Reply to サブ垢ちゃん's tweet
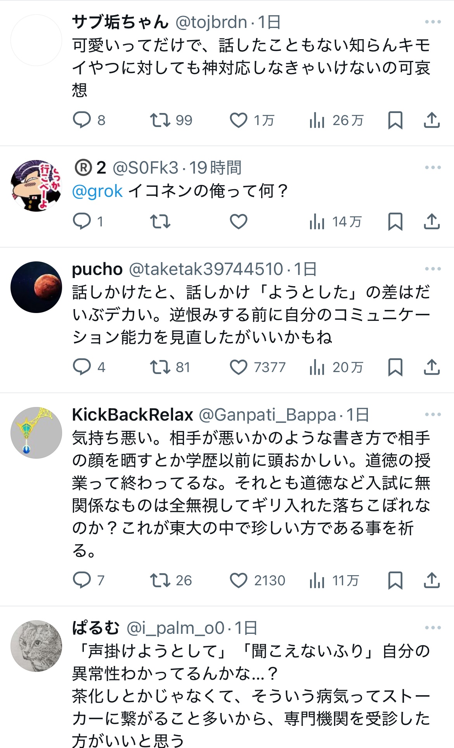 (82, 120)
